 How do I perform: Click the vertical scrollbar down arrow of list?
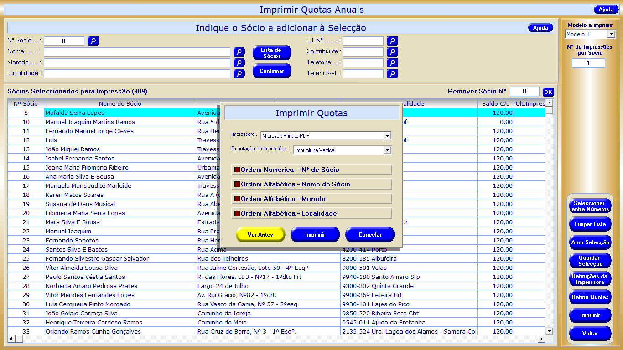pos(550,331)
